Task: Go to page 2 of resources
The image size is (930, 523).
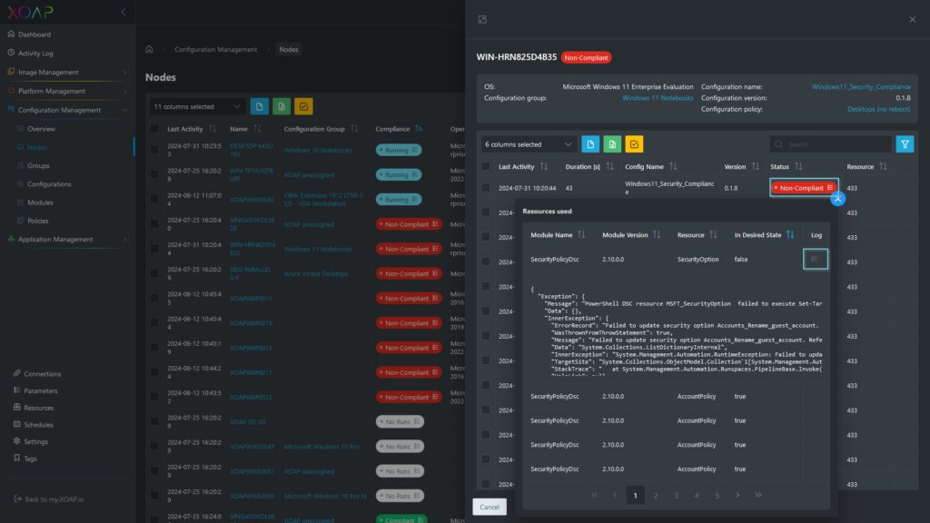Action: tap(656, 495)
